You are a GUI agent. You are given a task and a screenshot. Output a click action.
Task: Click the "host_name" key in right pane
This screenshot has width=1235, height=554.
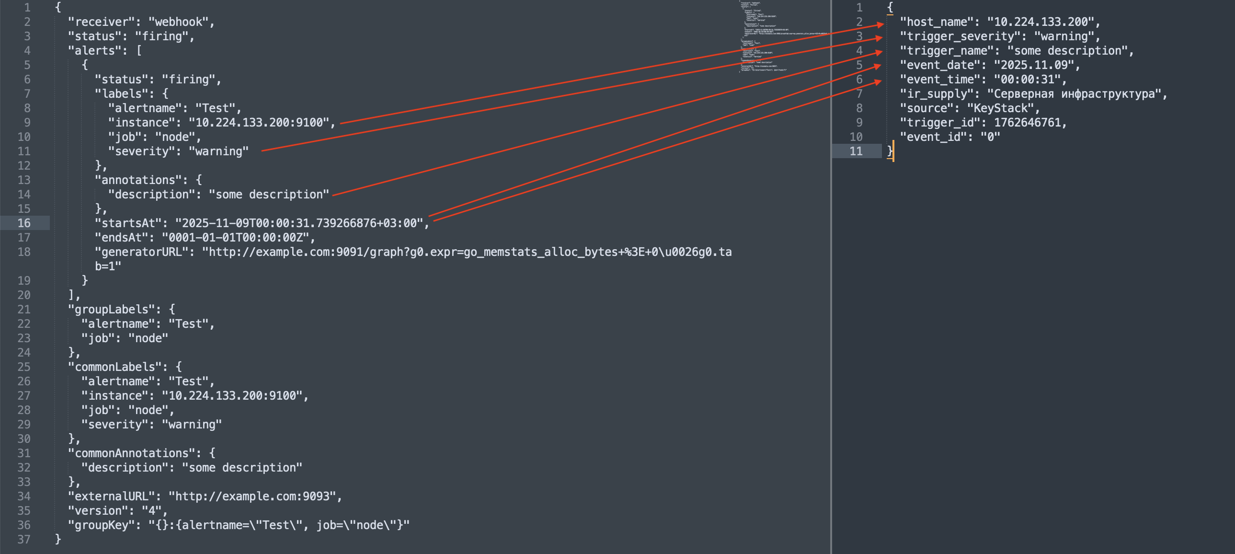click(x=937, y=22)
